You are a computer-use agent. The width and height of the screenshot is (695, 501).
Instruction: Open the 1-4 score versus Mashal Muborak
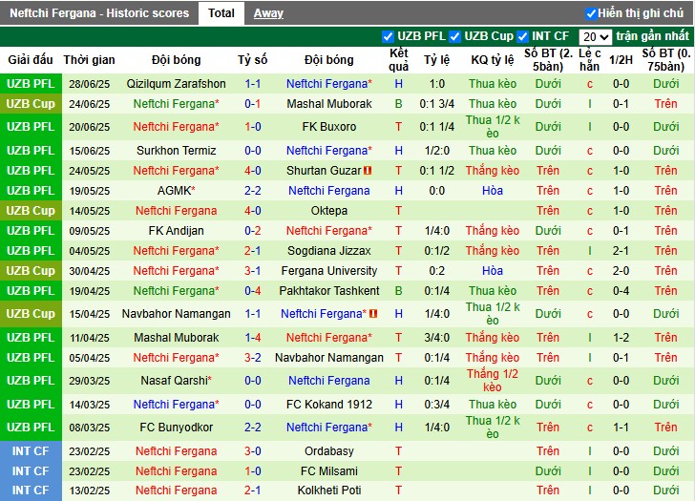point(253,338)
